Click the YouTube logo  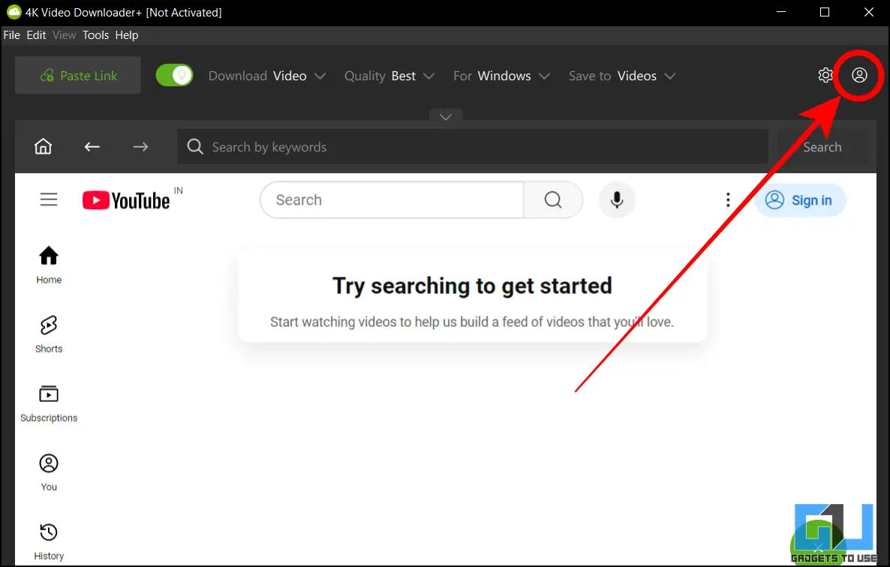coord(127,200)
